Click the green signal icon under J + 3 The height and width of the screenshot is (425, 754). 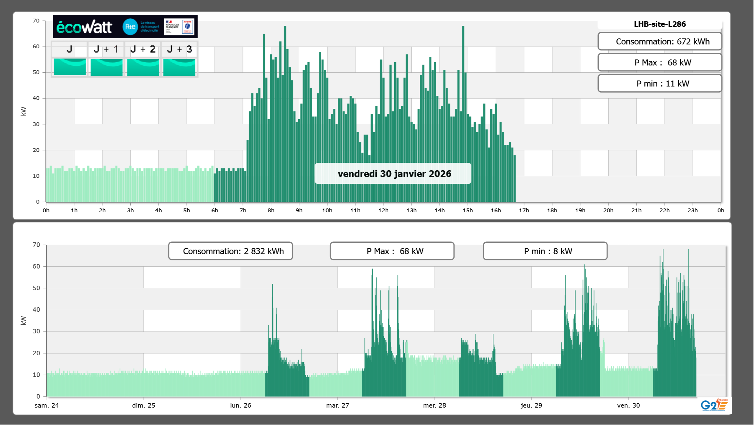(179, 67)
